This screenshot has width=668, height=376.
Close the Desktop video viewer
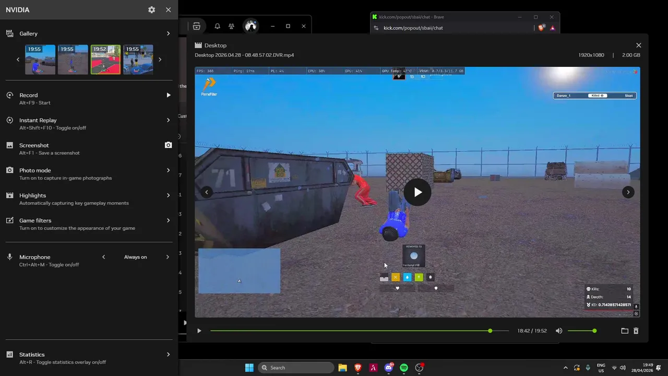coord(638,45)
